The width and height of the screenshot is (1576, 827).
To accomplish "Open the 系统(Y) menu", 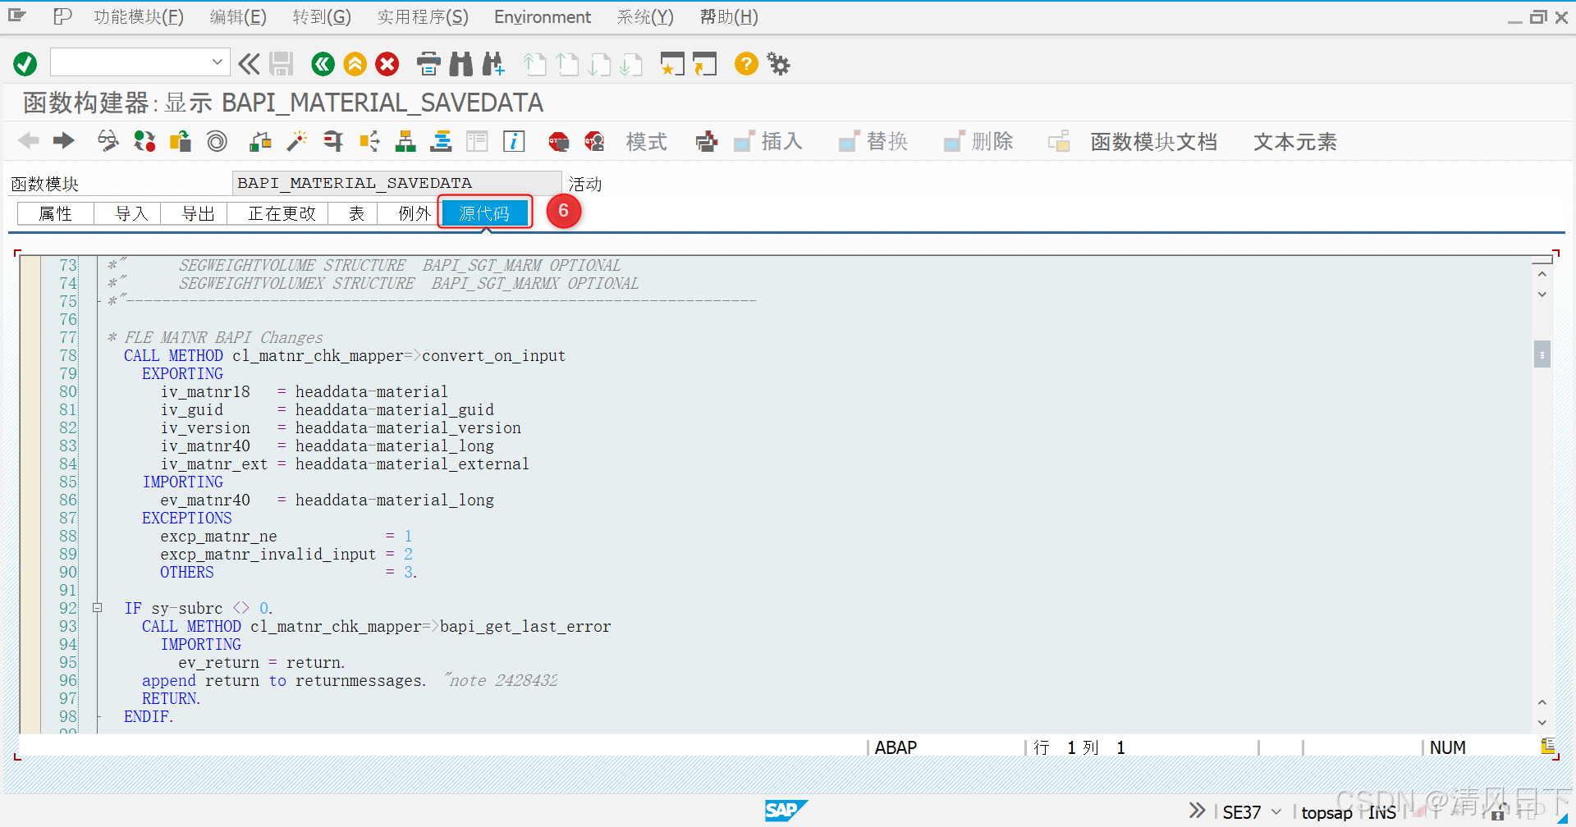I will coord(645,17).
